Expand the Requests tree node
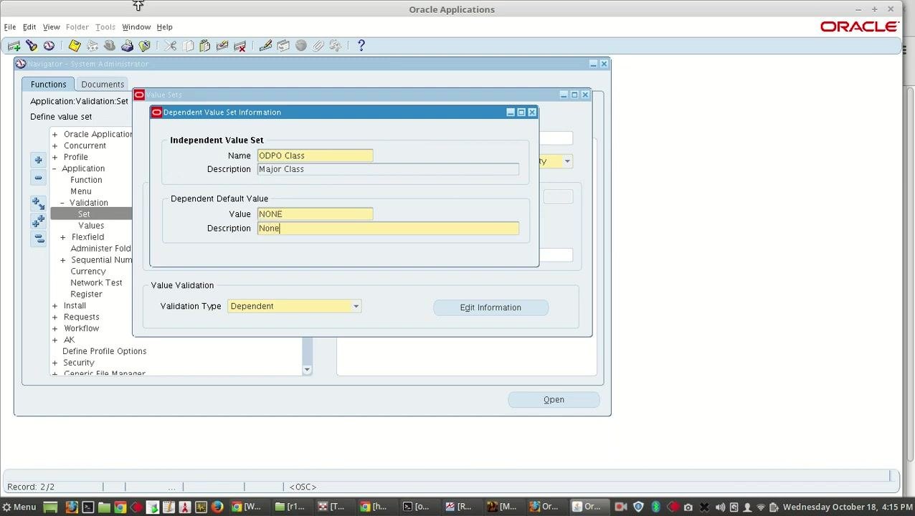 [x=54, y=317]
